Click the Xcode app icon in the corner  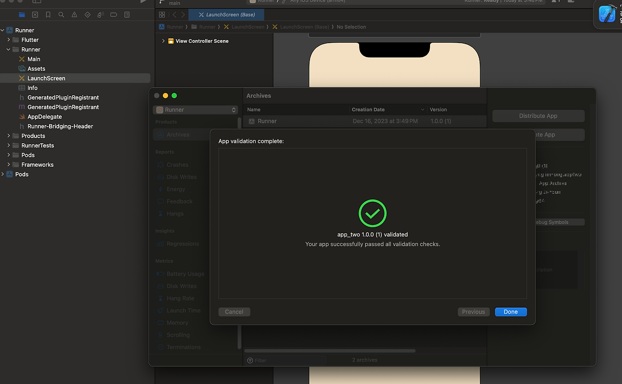(x=607, y=14)
